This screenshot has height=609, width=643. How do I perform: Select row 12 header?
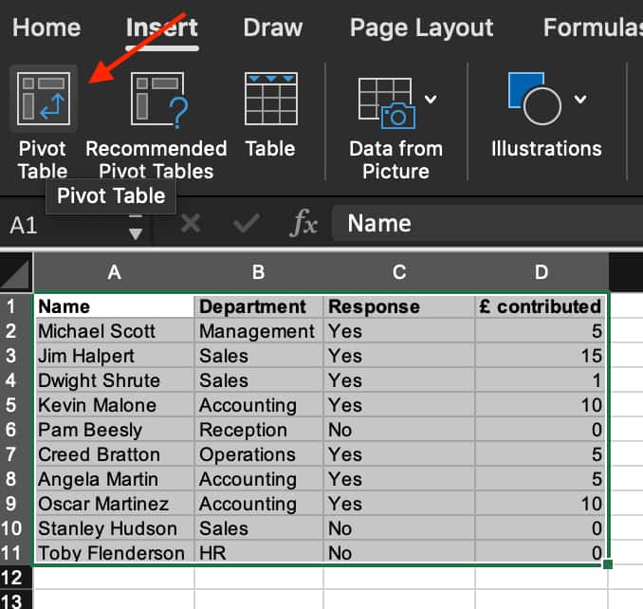point(15,578)
